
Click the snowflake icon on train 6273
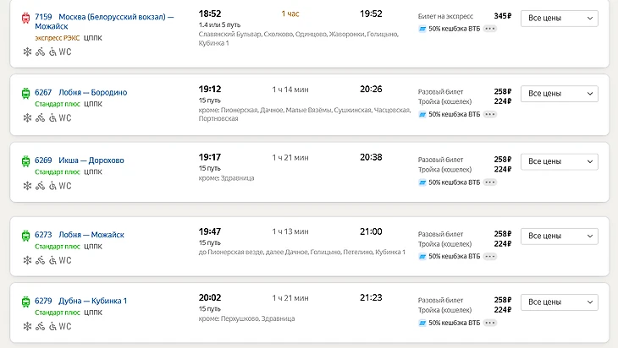[x=26, y=261]
